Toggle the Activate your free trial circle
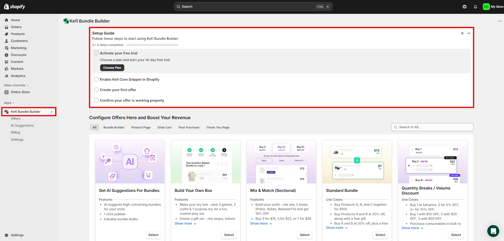This screenshot has height=241, width=504. (x=96, y=53)
